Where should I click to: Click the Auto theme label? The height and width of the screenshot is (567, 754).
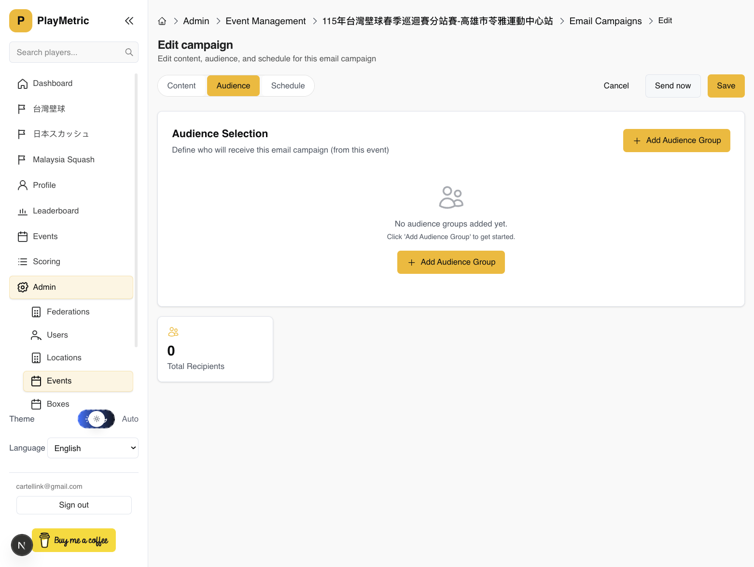coord(130,419)
